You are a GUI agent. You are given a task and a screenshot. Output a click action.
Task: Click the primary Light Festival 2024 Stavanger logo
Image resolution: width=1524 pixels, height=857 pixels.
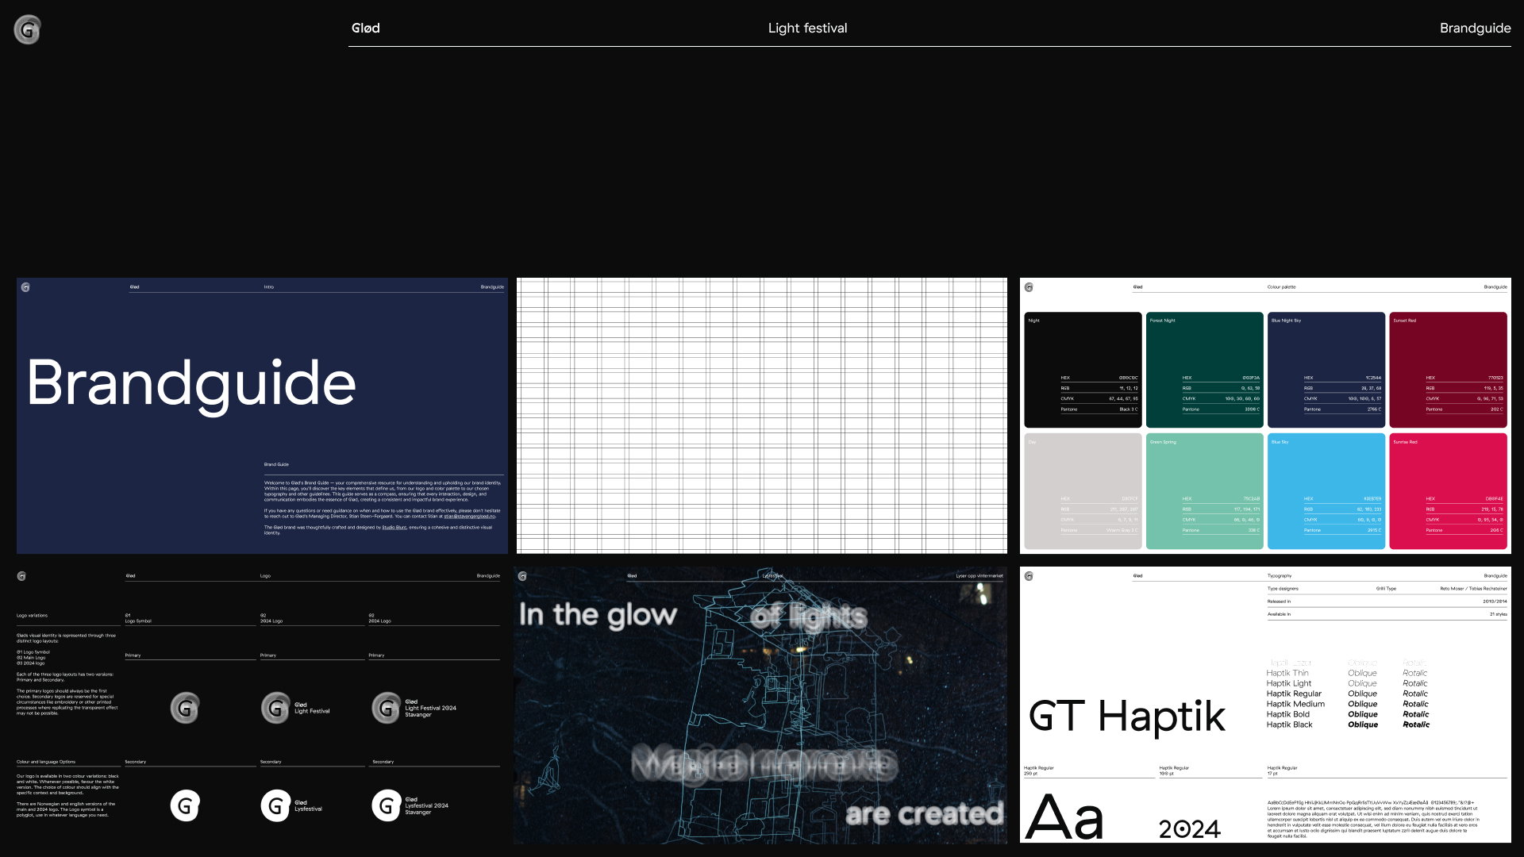click(414, 708)
